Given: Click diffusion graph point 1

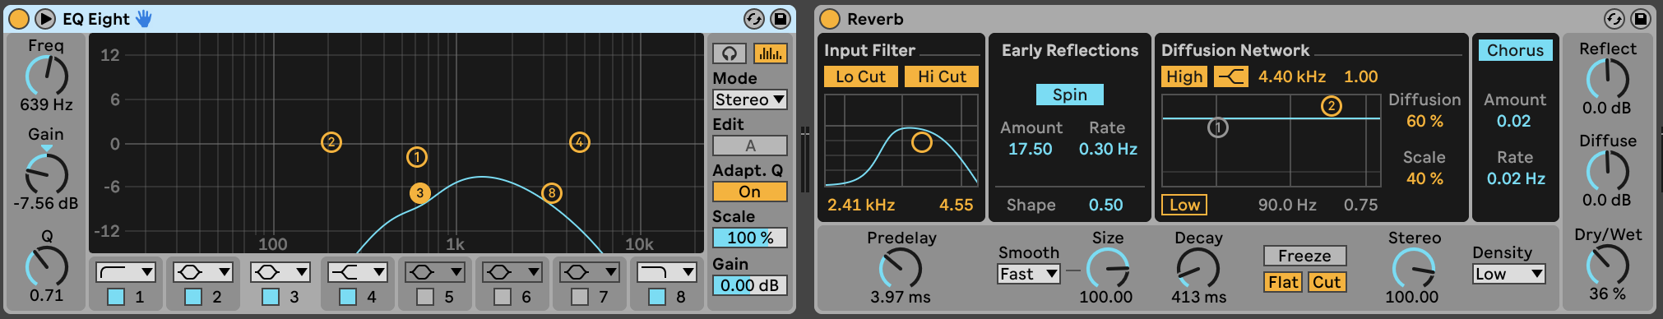Looking at the screenshot, I should pyautogui.click(x=1218, y=127).
